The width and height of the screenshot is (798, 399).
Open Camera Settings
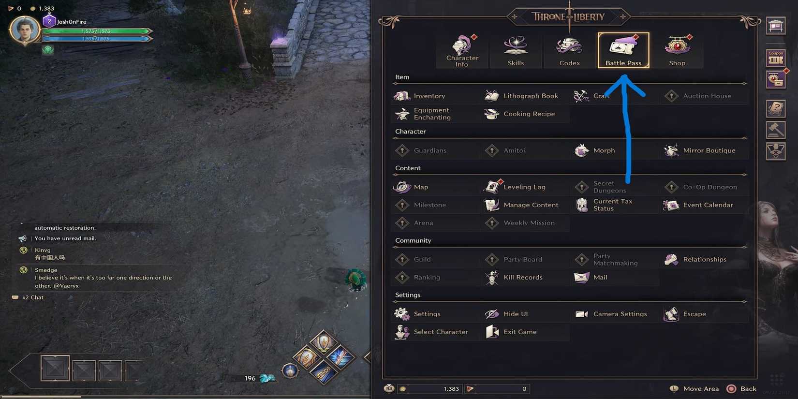(614, 314)
